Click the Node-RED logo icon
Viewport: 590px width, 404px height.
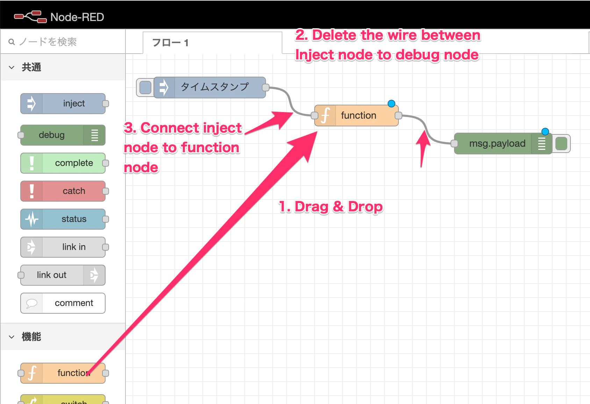(x=30, y=17)
